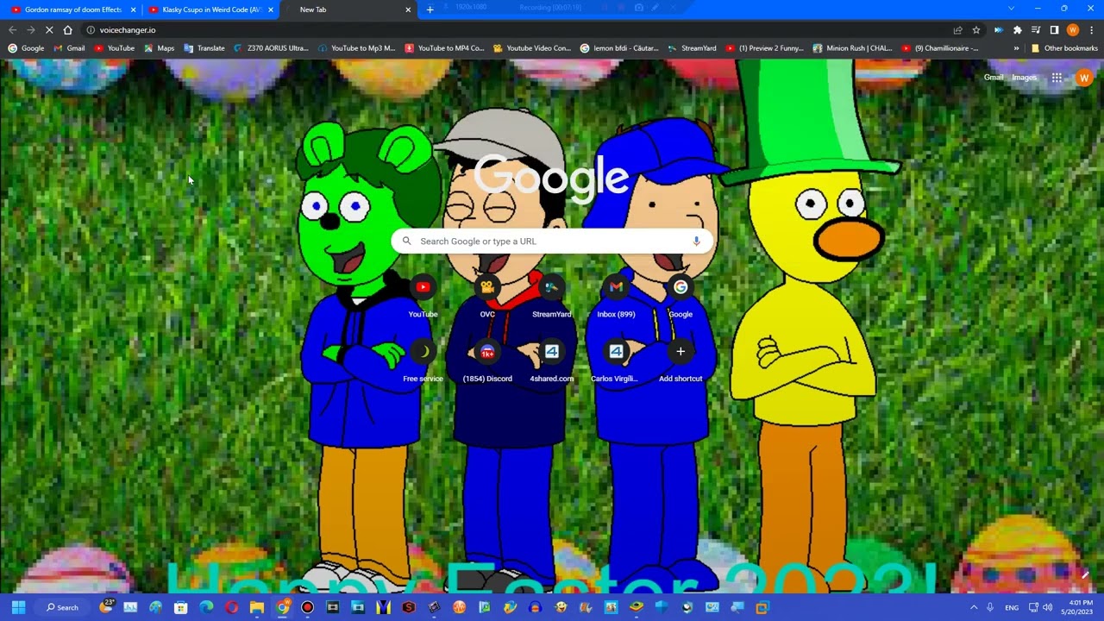This screenshot has width=1104, height=621.
Task: Focus the Google search box
Action: tap(552, 241)
